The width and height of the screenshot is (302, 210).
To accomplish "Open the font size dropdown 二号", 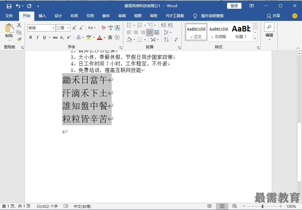I will pos(68,28).
